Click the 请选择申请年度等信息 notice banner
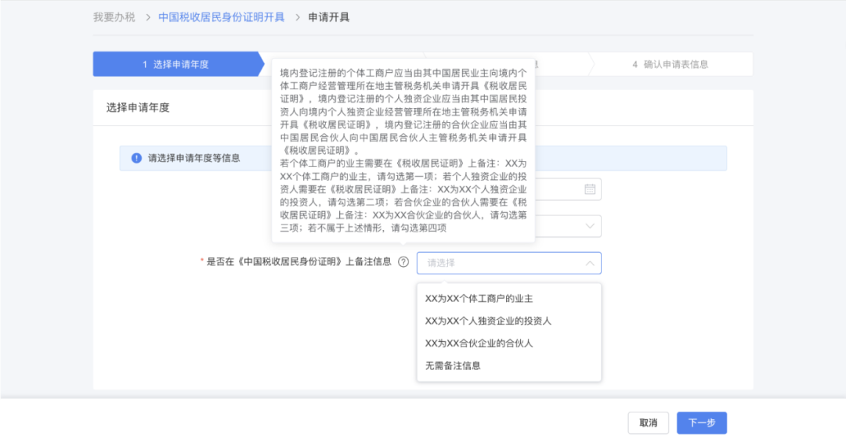 coord(194,158)
